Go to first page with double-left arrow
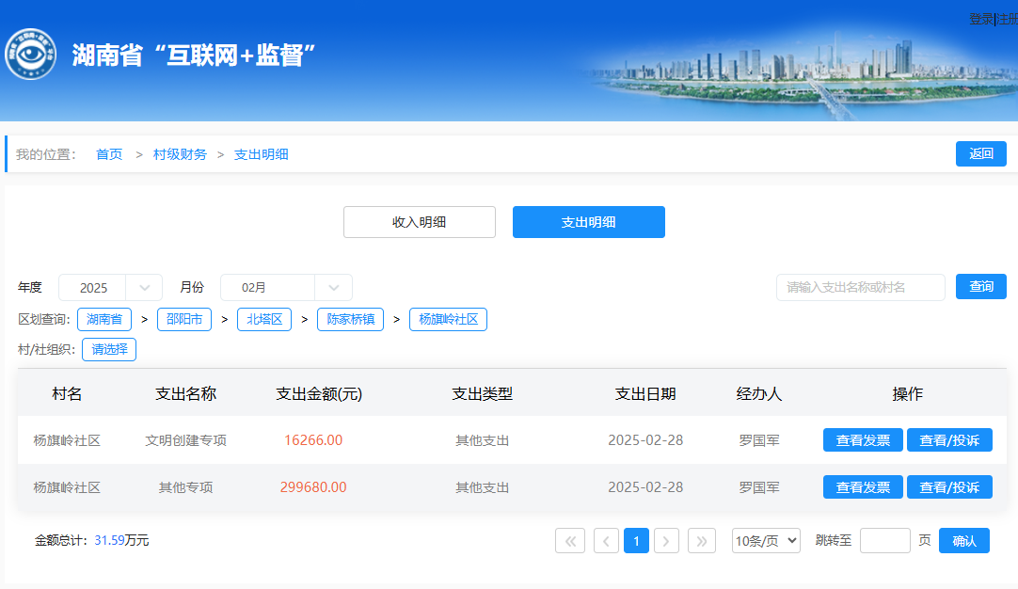This screenshot has width=1018, height=589. [x=570, y=541]
